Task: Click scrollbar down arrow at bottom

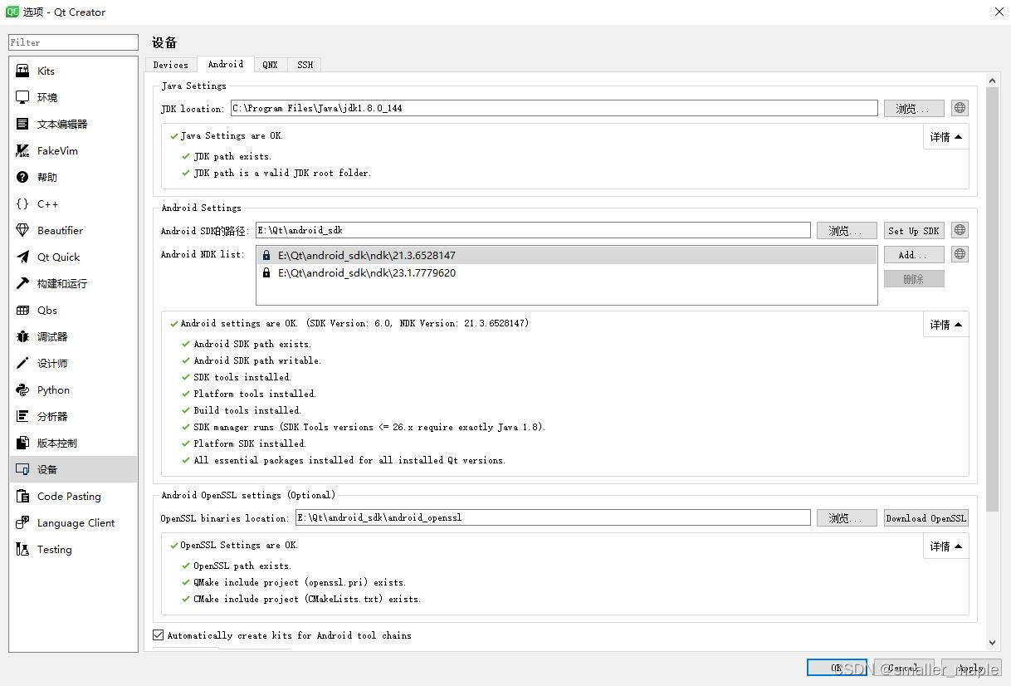Action: click(x=992, y=643)
